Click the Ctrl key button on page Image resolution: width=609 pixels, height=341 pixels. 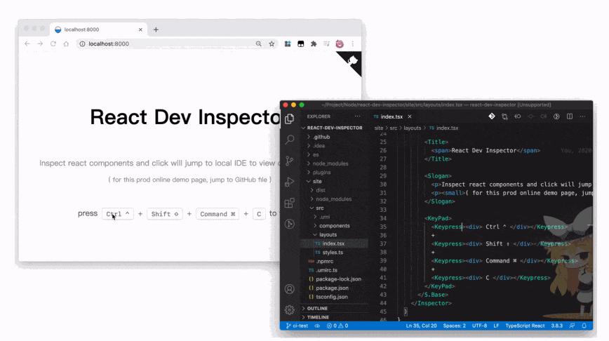click(118, 213)
